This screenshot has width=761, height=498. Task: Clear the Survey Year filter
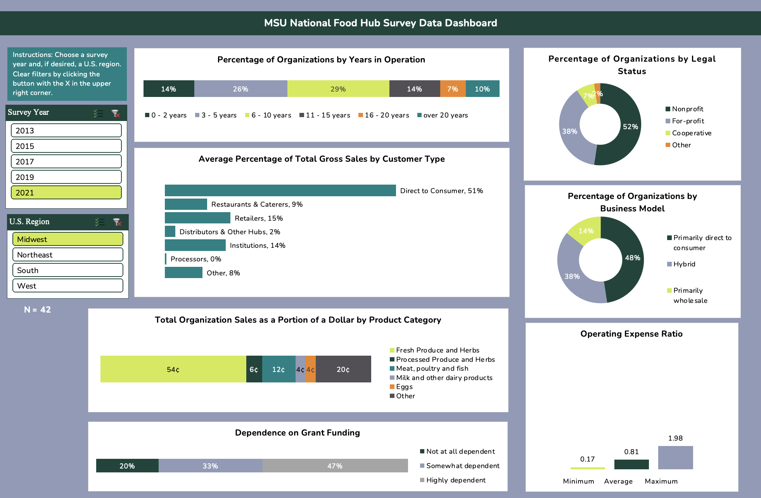(x=116, y=113)
